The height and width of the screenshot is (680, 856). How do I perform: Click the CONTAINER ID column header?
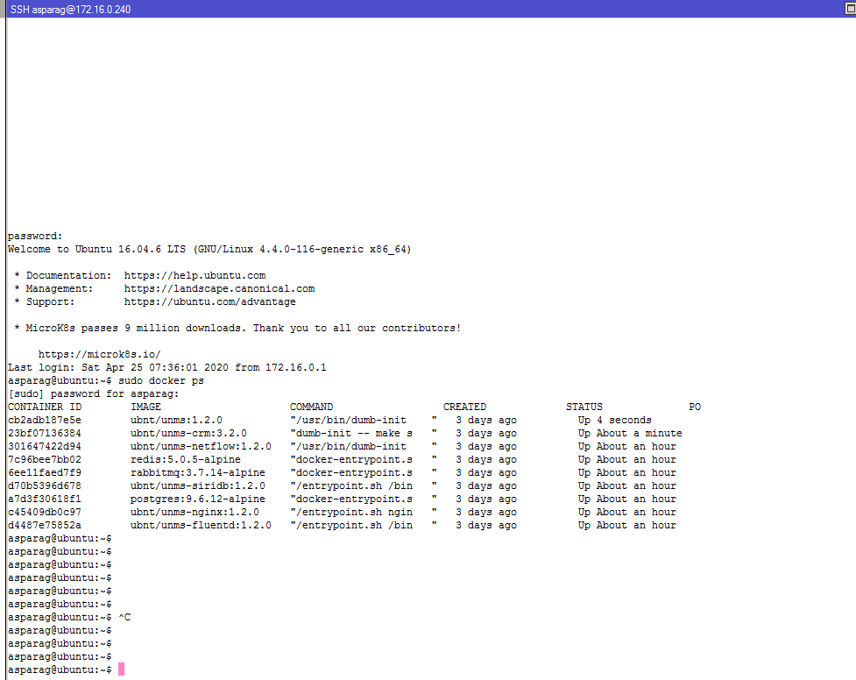[45, 407]
